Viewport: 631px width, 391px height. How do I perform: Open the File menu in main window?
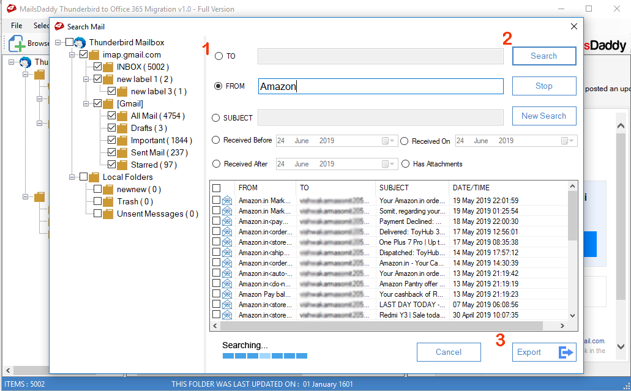pyautogui.click(x=17, y=26)
